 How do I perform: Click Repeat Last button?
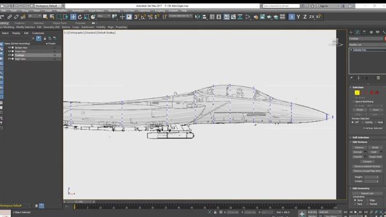(x=367, y=193)
